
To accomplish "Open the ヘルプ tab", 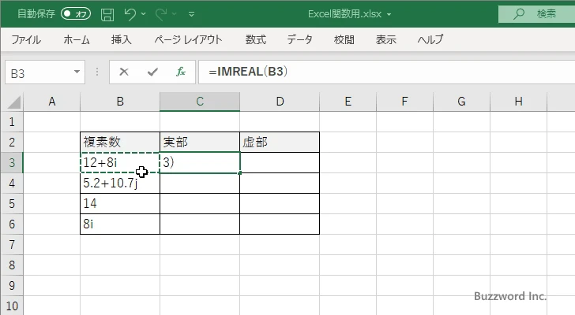I will [430, 39].
